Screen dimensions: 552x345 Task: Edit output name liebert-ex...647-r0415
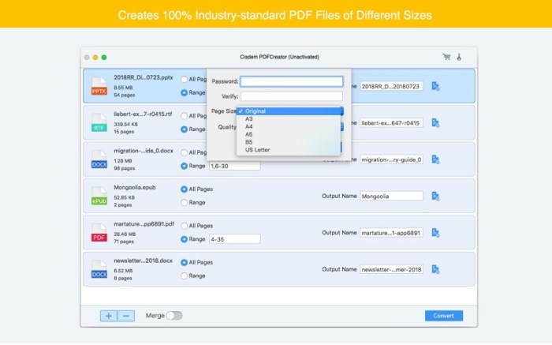(x=391, y=123)
